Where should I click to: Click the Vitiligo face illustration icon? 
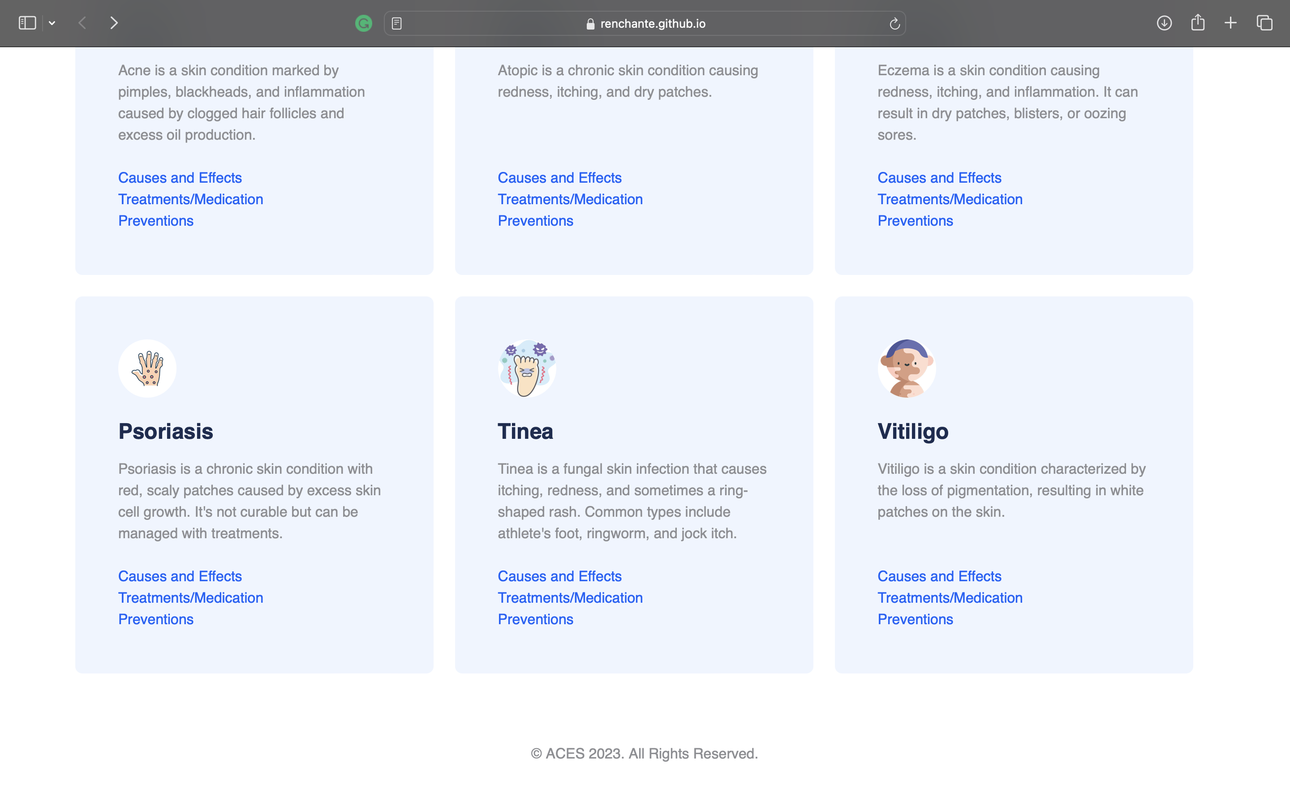(906, 368)
